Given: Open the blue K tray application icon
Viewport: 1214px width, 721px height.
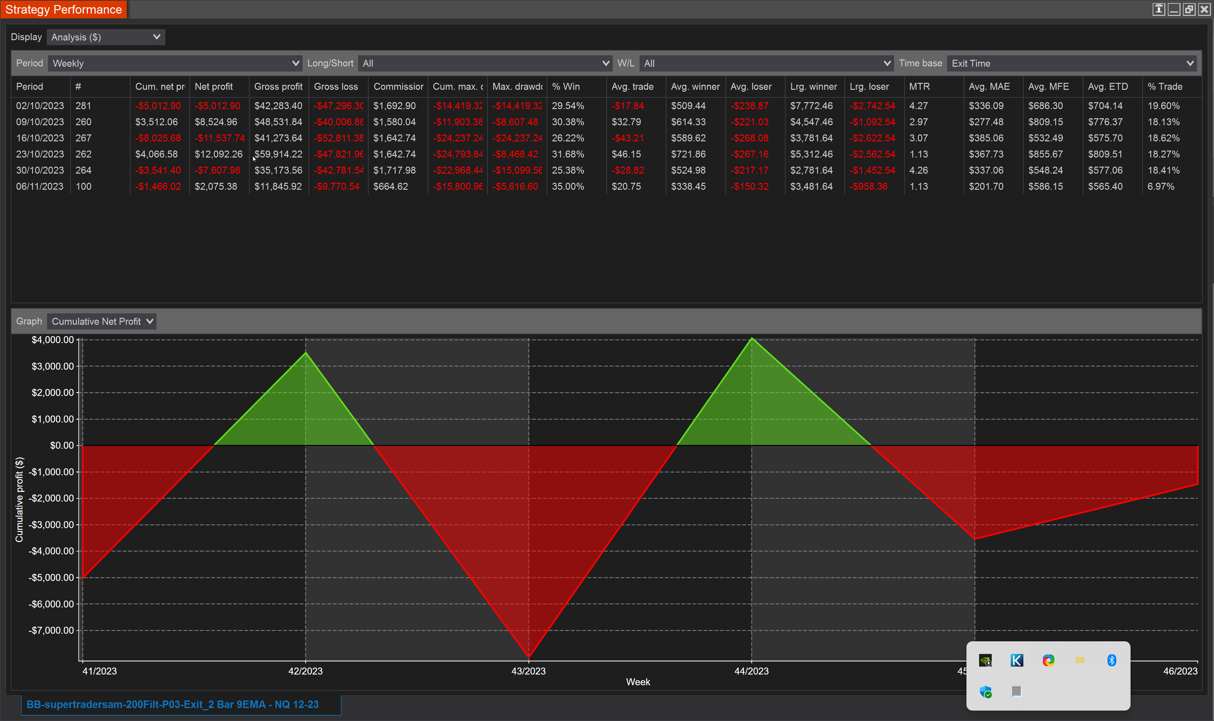Looking at the screenshot, I should 1017,660.
